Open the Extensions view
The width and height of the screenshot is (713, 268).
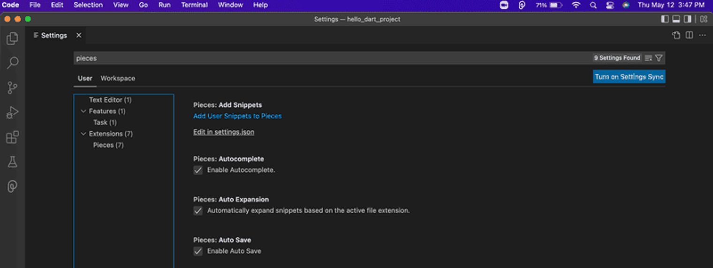tap(13, 137)
